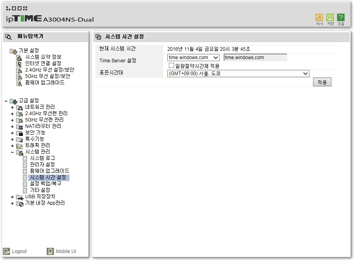
Task: Click the 네트워크 관리 icon
Action: pos(20,108)
